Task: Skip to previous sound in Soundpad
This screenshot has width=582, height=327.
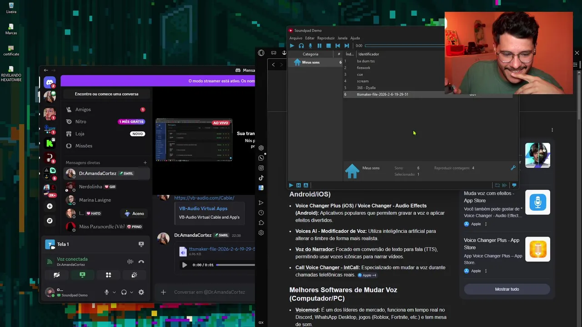Action: pyautogui.click(x=337, y=45)
